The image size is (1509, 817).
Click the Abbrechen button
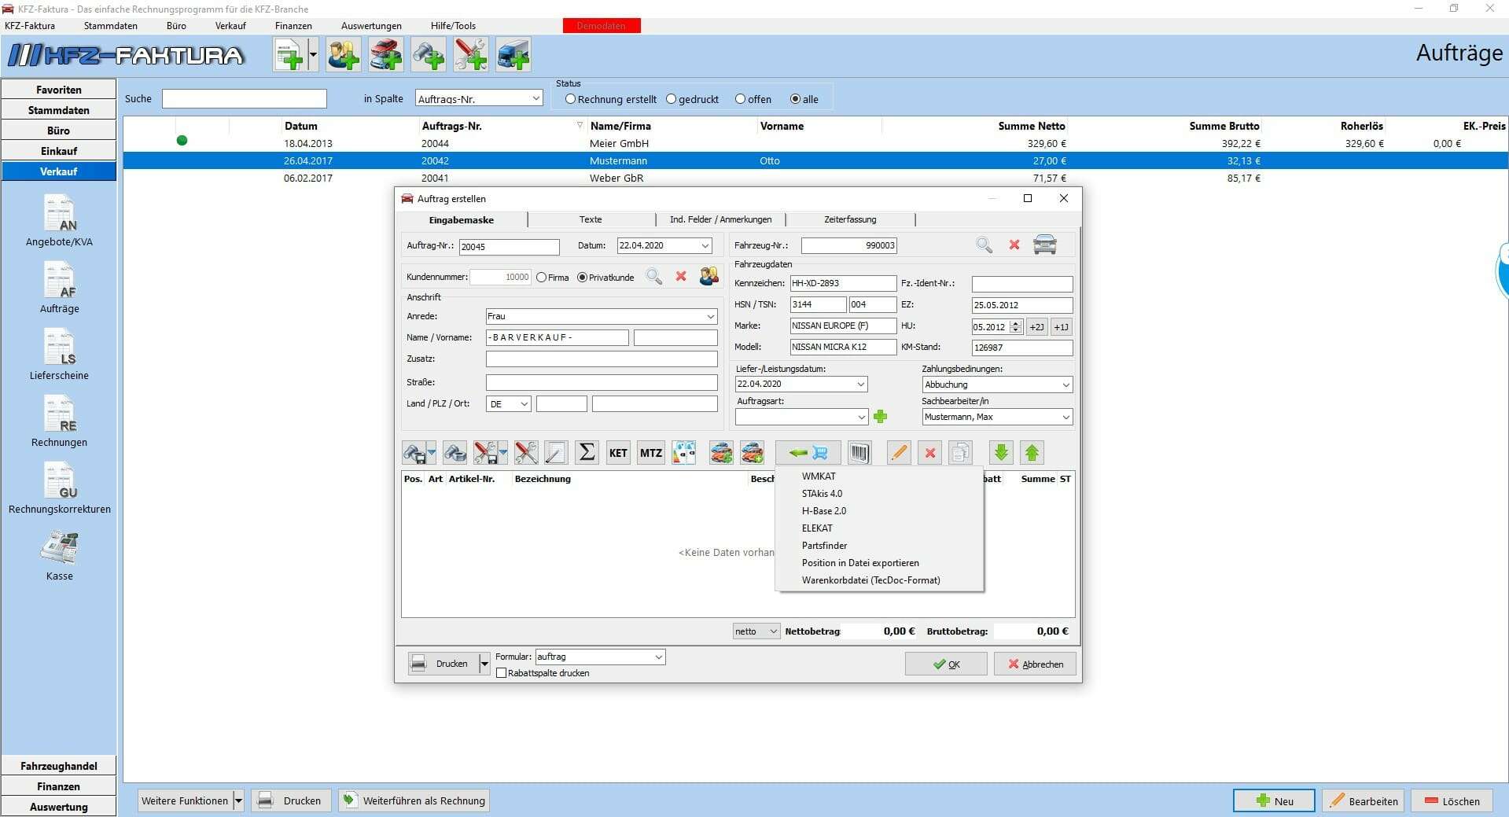[x=1035, y=664]
